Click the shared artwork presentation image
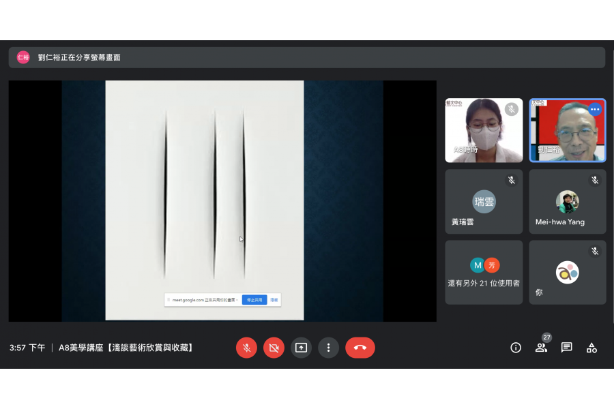614x409 pixels. click(x=205, y=200)
